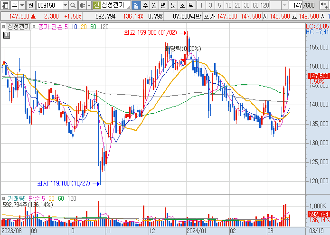Click the volume MA 120 legend
This screenshot has width=330, height=235.
click(72, 198)
